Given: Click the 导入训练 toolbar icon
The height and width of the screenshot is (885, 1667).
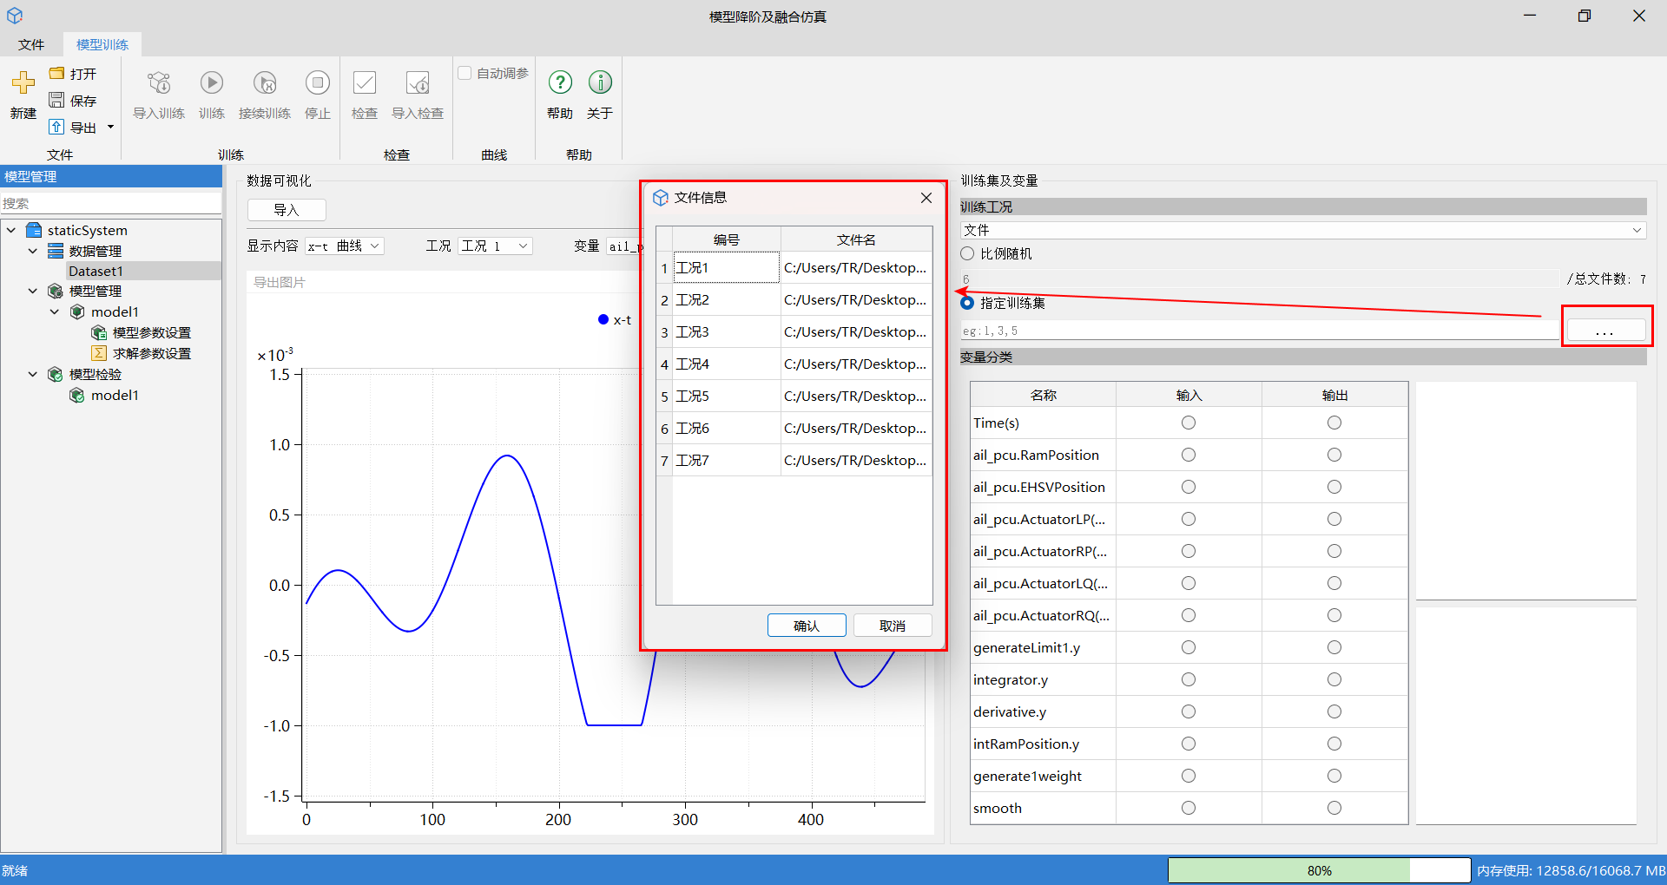Looking at the screenshot, I should pyautogui.click(x=159, y=83).
